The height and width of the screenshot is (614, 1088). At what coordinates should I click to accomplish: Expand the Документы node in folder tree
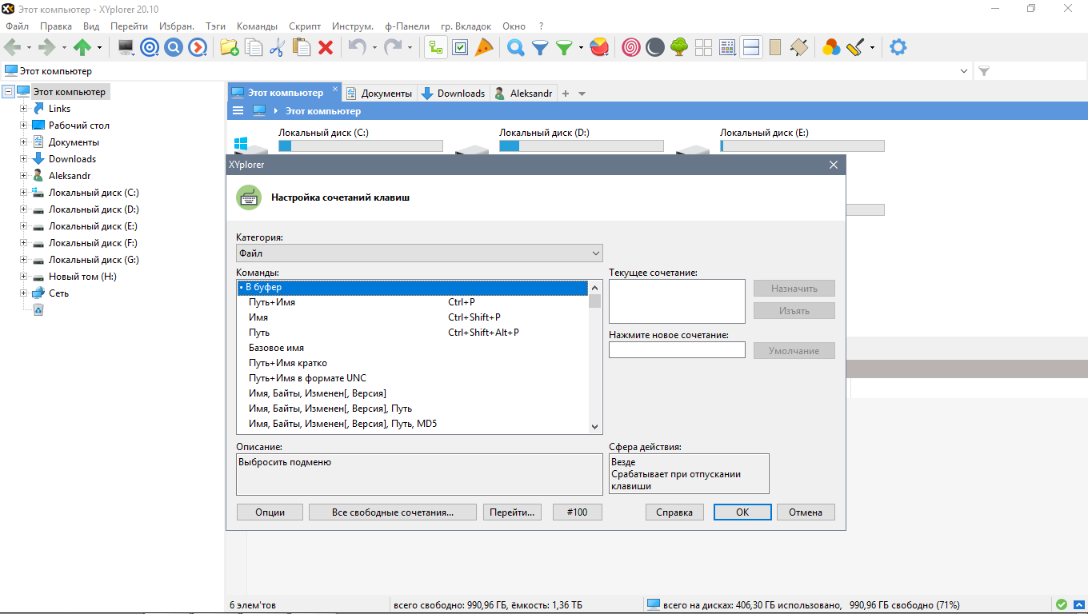pyautogui.click(x=24, y=142)
